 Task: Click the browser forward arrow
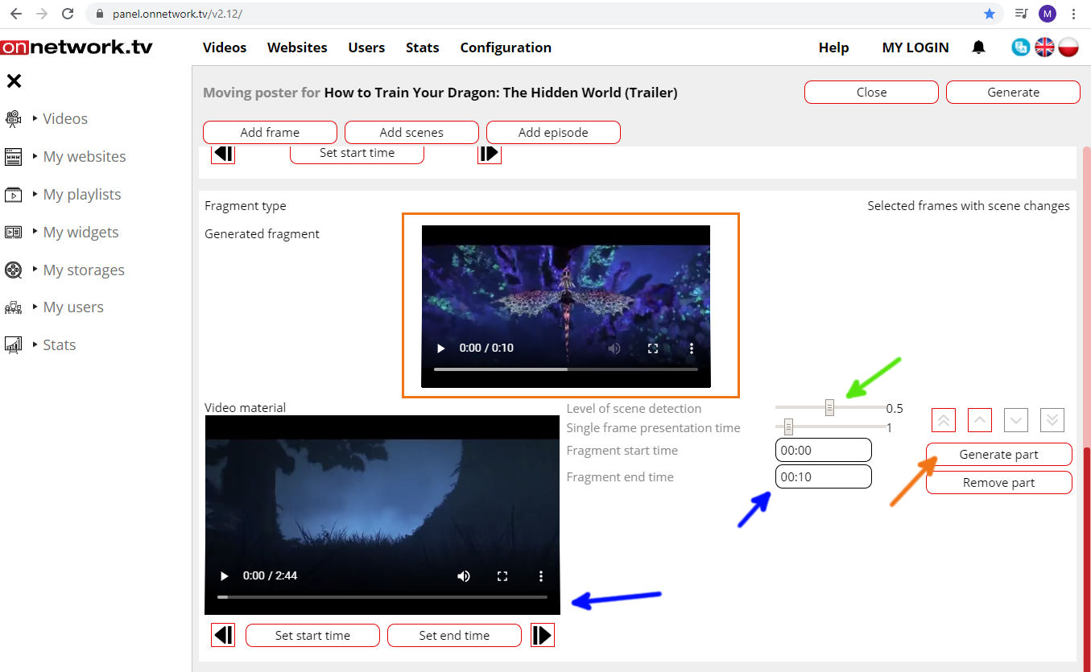tap(42, 14)
